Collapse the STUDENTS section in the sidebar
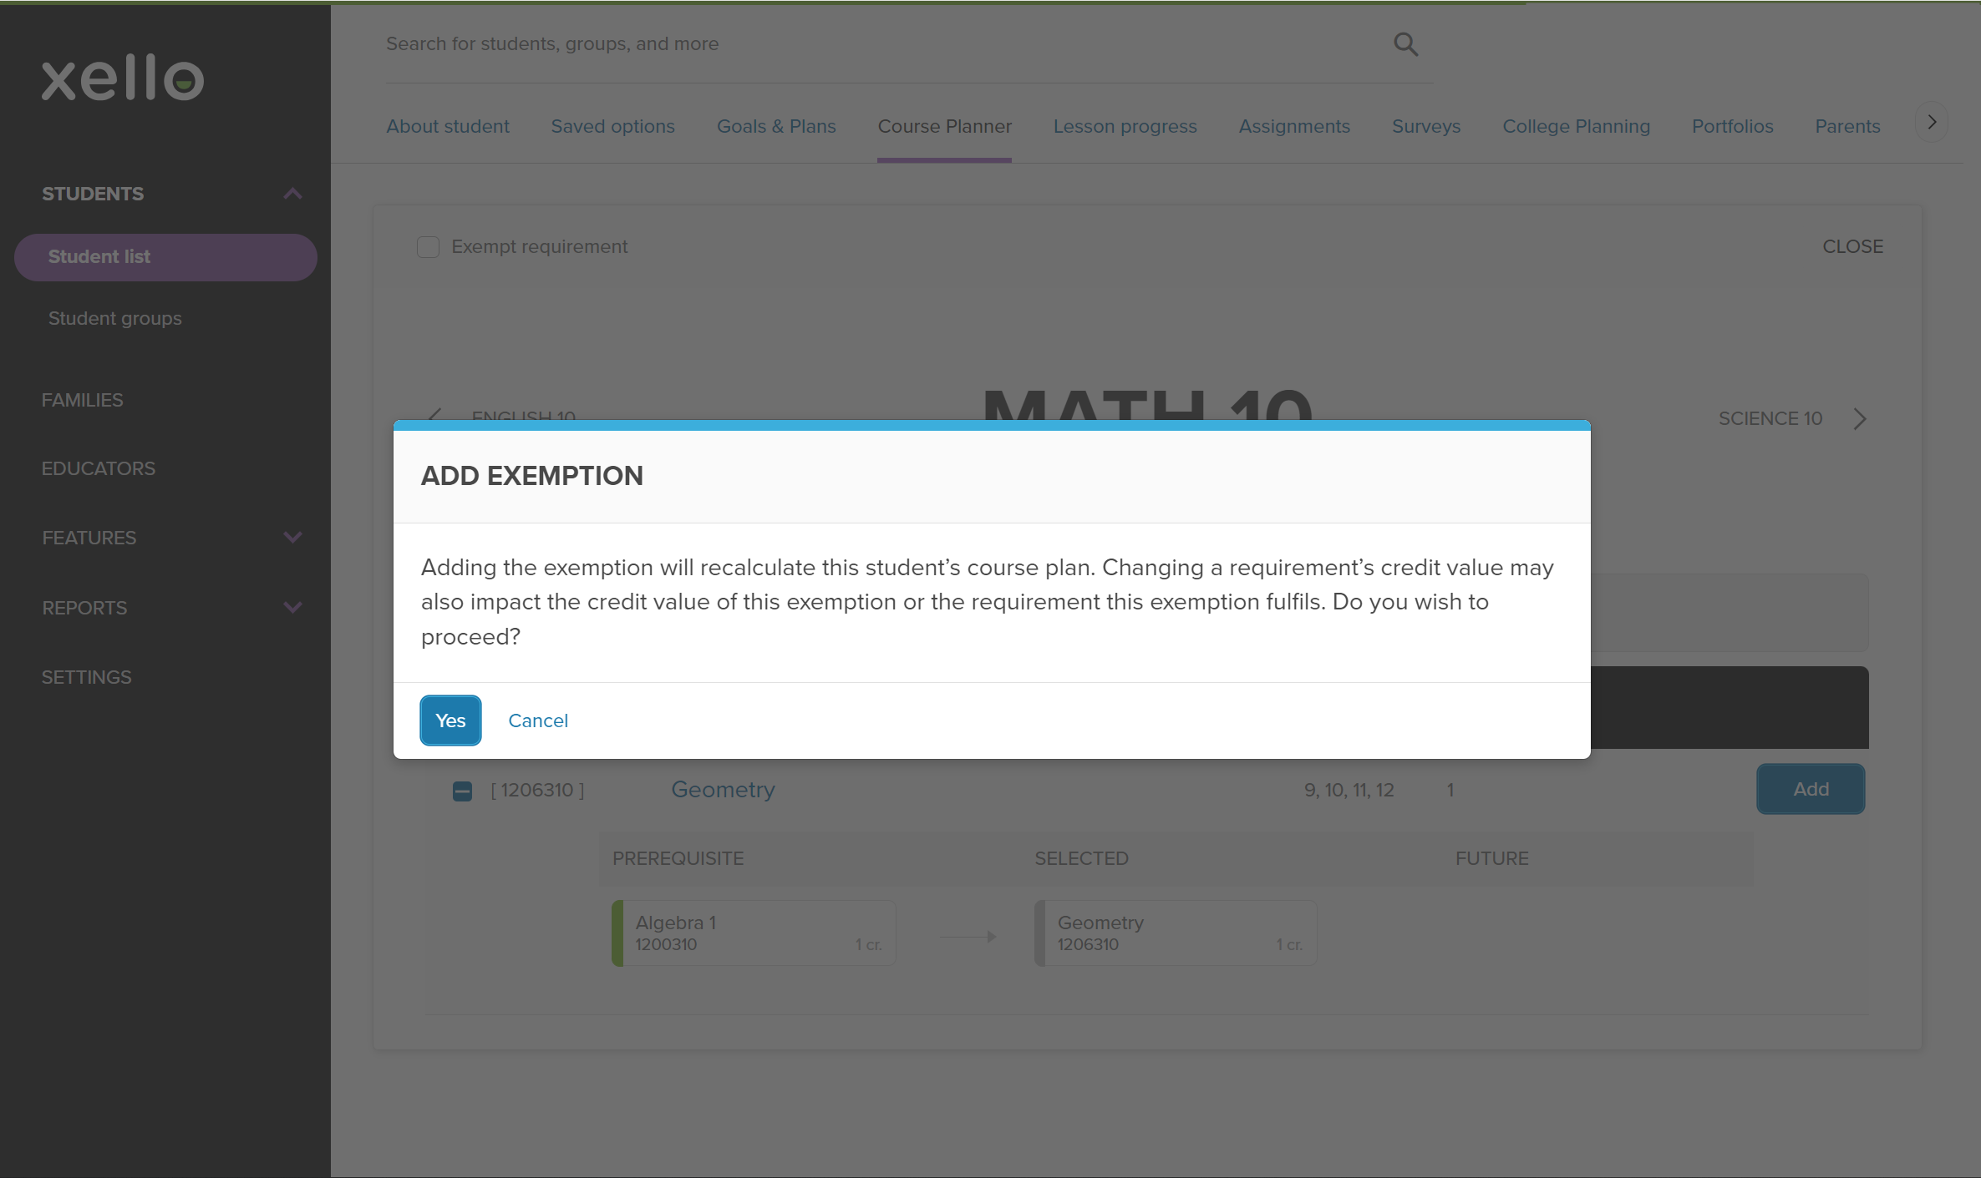Viewport: 1981px width, 1178px height. point(292,193)
